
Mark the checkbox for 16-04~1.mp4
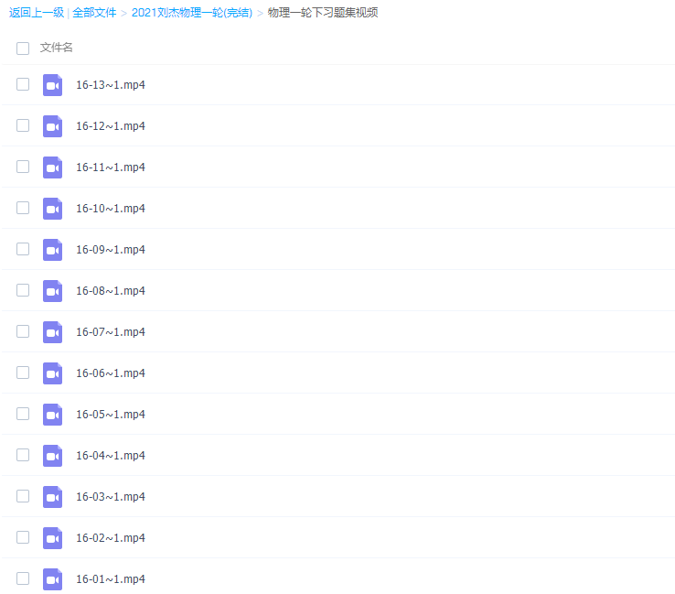(23, 455)
